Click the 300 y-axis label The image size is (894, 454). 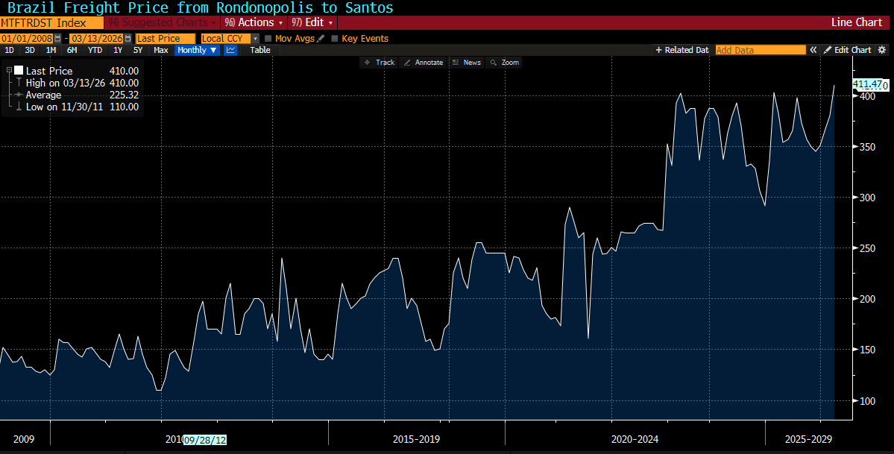867,198
